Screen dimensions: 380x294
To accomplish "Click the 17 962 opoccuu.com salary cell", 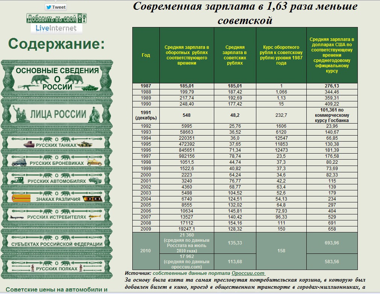I will point(186,262).
